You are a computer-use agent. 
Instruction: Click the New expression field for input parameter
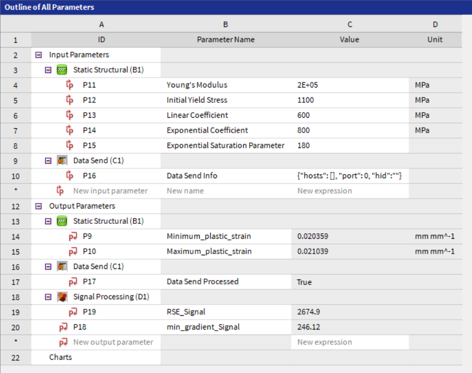click(349, 191)
